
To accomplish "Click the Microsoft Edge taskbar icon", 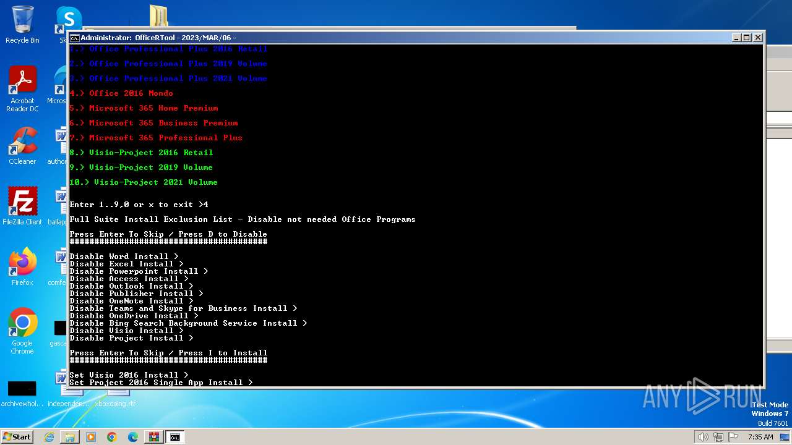I will (x=133, y=437).
